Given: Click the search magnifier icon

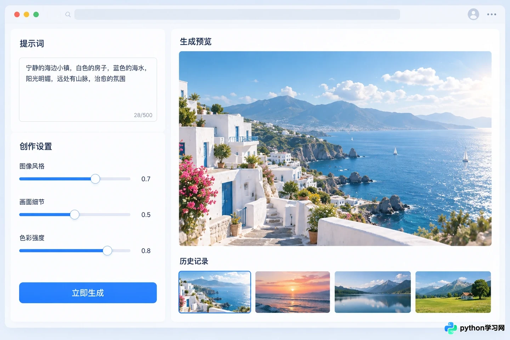Looking at the screenshot, I should pos(68,15).
